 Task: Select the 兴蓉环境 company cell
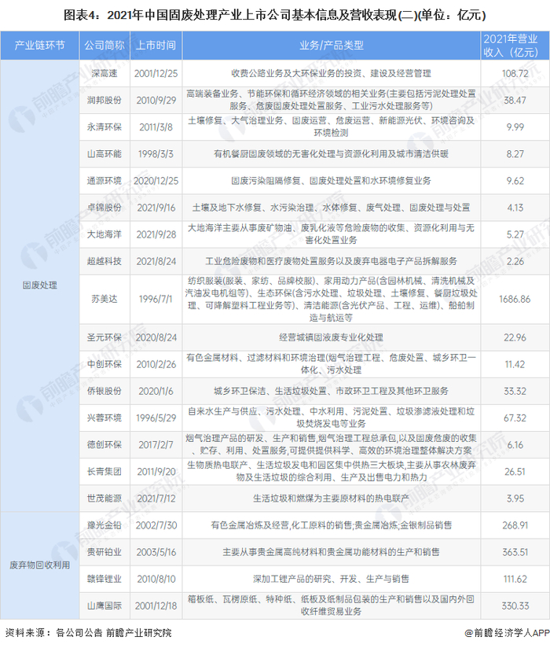tap(104, 418)
